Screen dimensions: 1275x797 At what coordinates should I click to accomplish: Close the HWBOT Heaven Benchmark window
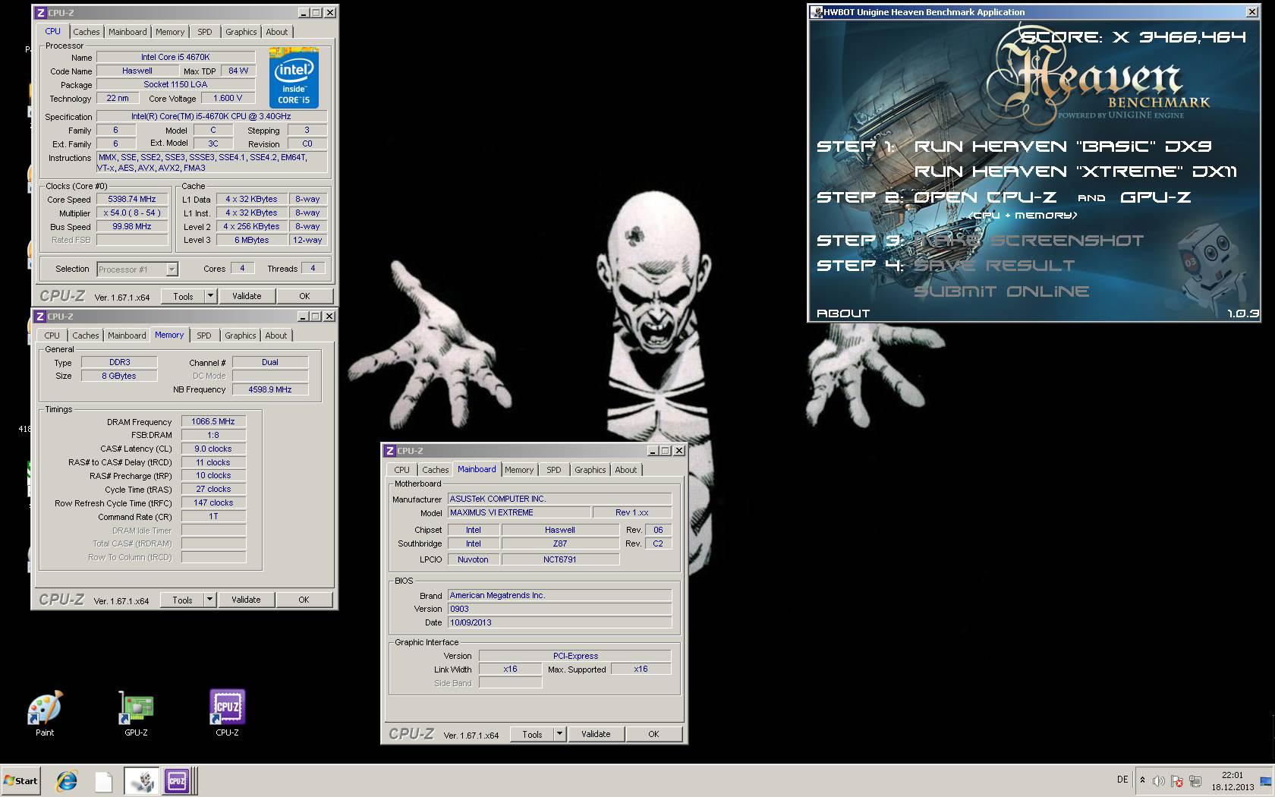(x=1252, y=12)
